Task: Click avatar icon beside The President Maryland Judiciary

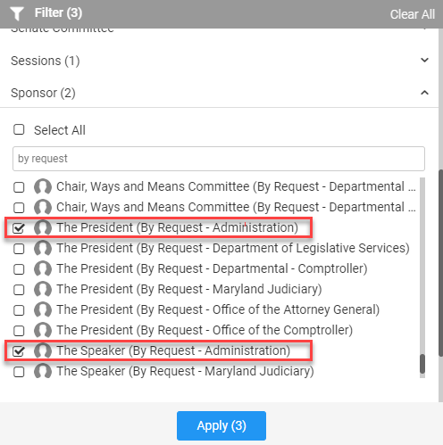Action: click(x=43, y=289)
